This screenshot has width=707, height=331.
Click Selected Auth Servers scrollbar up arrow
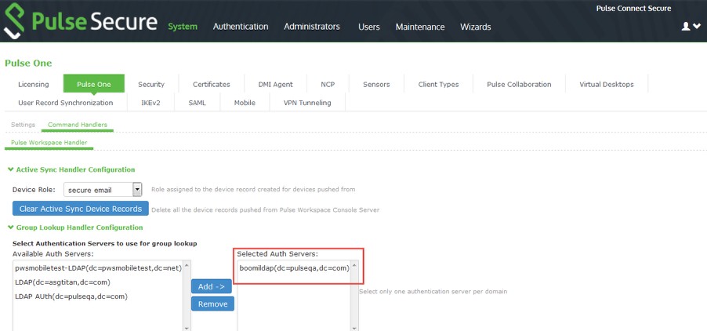tap(354, 264)
